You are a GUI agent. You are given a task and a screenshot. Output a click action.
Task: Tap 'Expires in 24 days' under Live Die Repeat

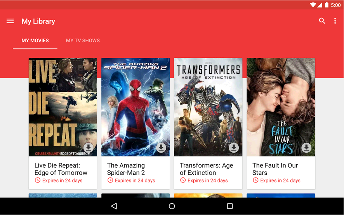pos(62,181)
